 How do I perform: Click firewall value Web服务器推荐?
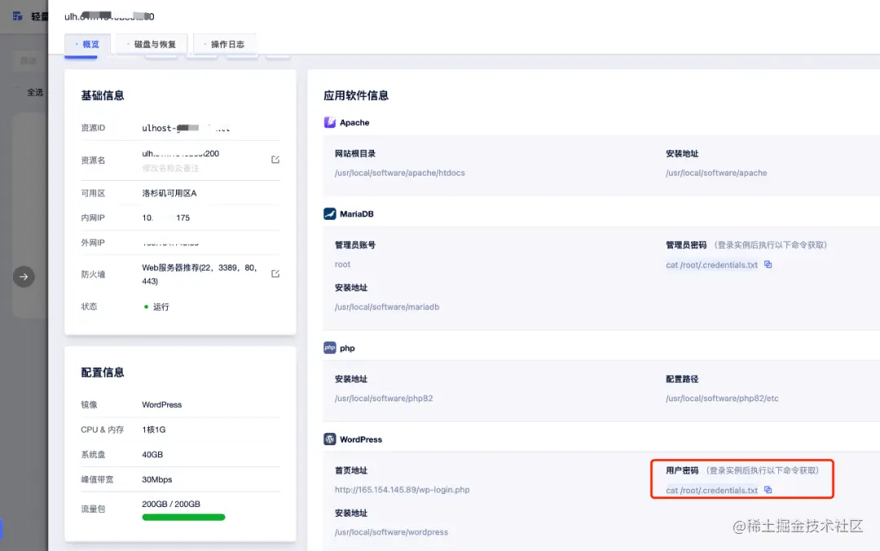pyautogui.click(x=200, y=274)
